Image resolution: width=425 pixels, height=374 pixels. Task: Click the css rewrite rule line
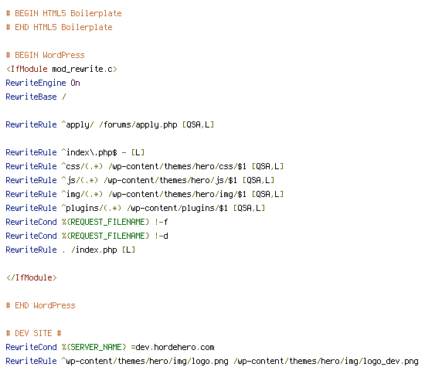(144, 166)
